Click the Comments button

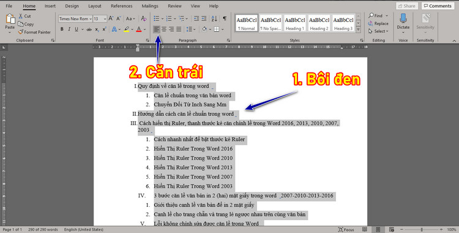pyautogui.click(x=438, y=6)
